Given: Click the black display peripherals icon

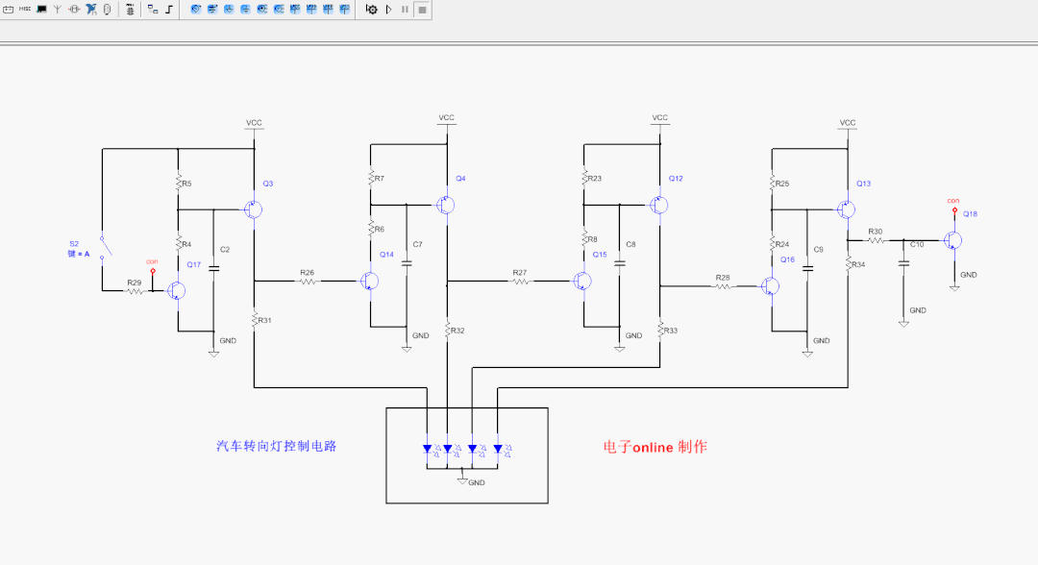Looking at the screenshot, I should point(41,9).
